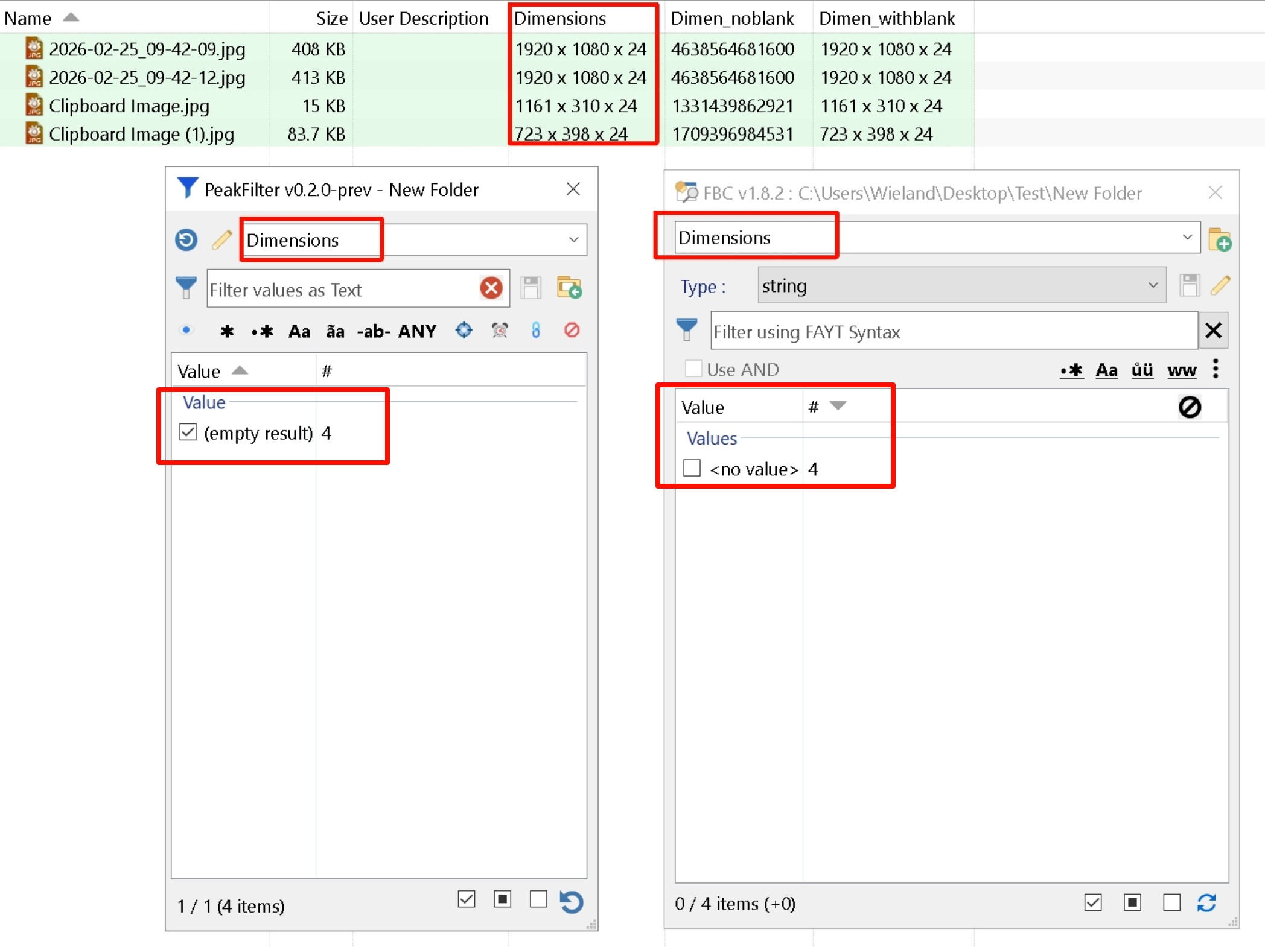Open the FBC three-dot options menu
The image size is (1265, 947).
pyautogui.click(x=1216, y=369)
